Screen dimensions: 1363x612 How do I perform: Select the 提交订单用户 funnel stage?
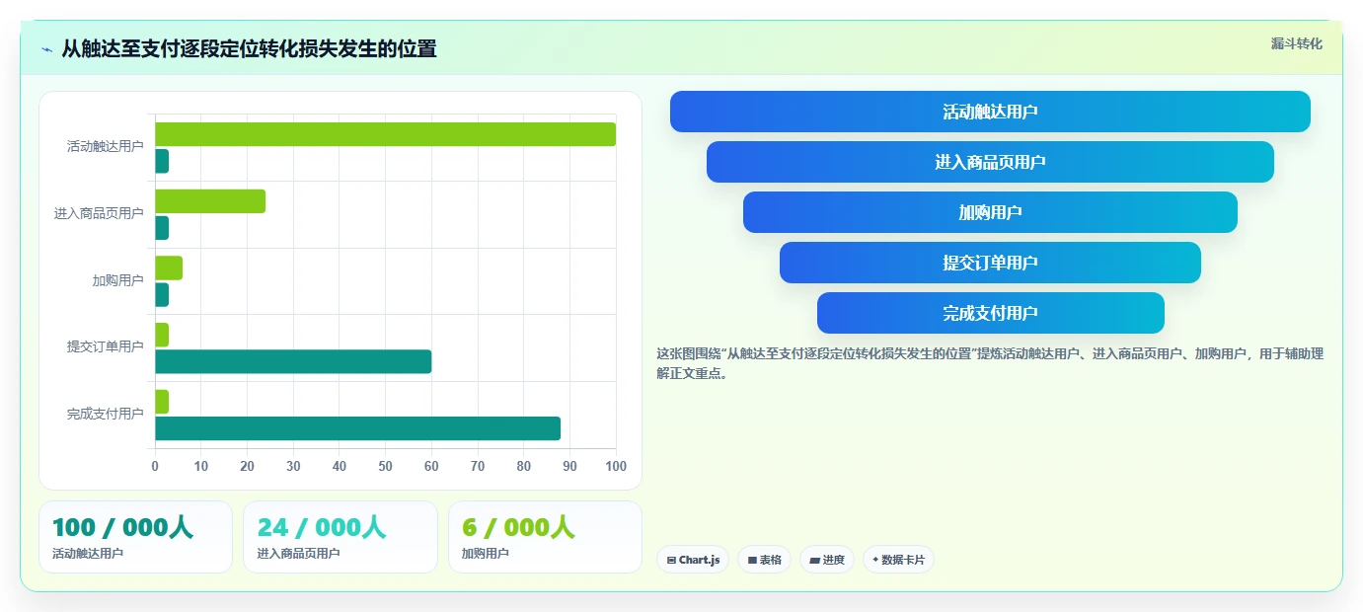[x=990, y=263]
